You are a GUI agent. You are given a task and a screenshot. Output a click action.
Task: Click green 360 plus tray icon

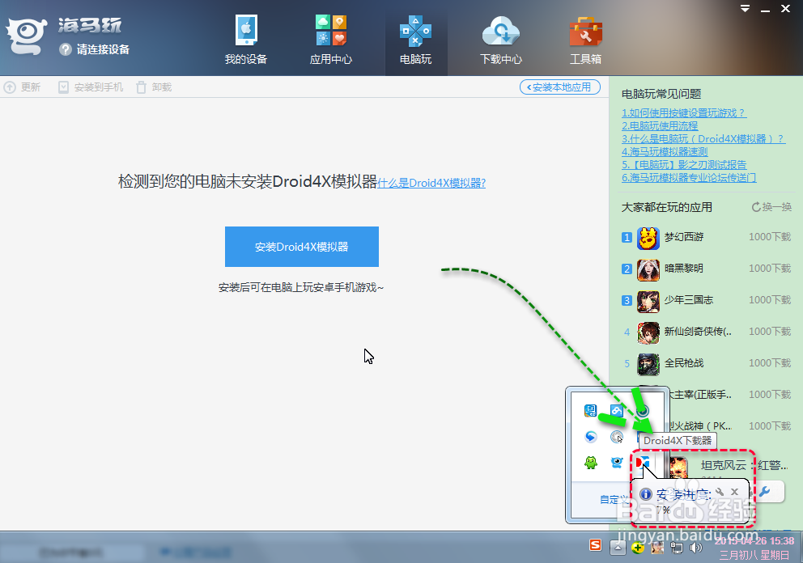click(638, 548)
